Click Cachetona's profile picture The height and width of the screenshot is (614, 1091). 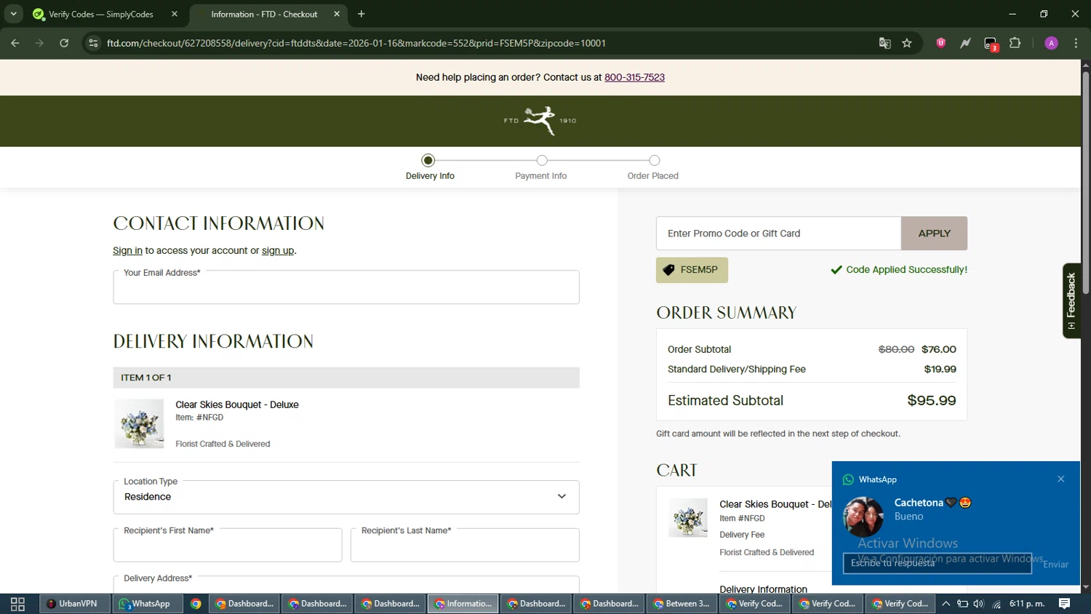click(x=863, y=517)
